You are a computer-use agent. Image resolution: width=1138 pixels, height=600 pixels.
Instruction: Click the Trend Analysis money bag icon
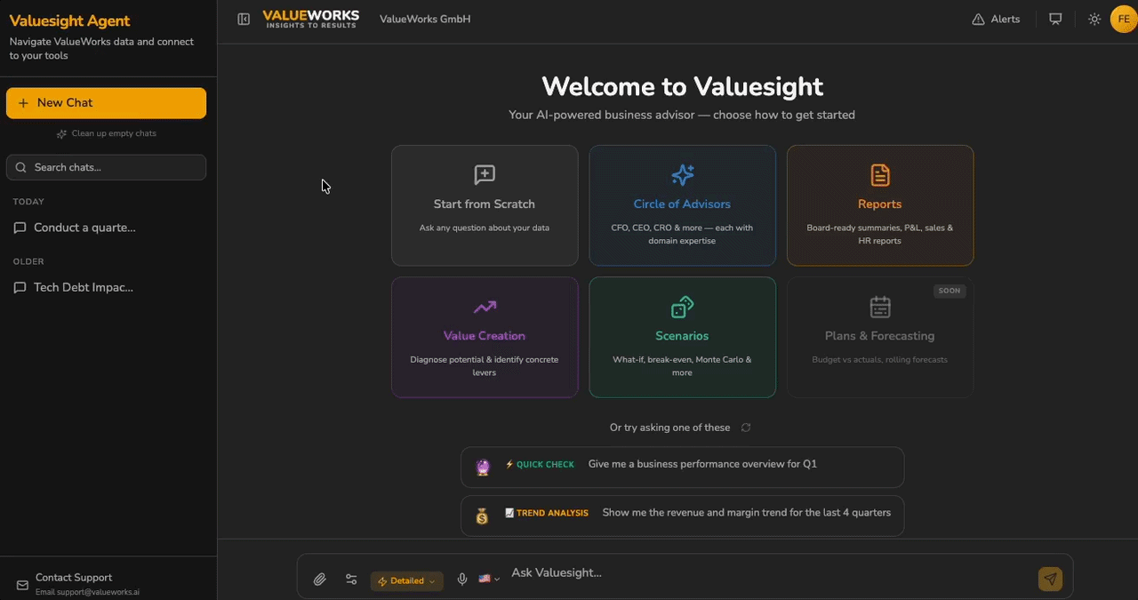pyautogui.click(x=482, y=516)
